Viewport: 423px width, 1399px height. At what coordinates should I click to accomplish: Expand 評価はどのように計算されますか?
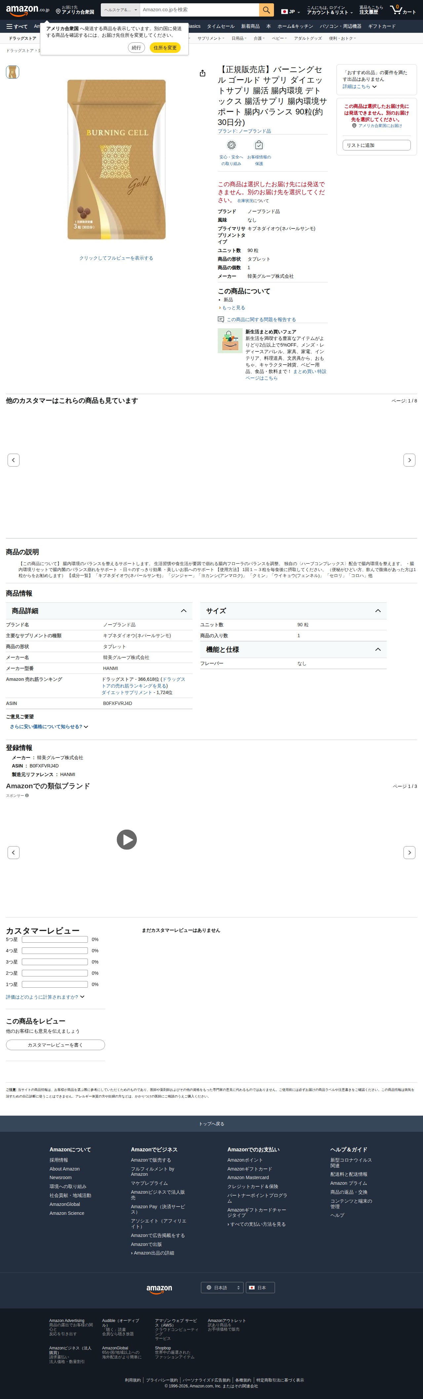pyautogui.click(x=45, y=997)
